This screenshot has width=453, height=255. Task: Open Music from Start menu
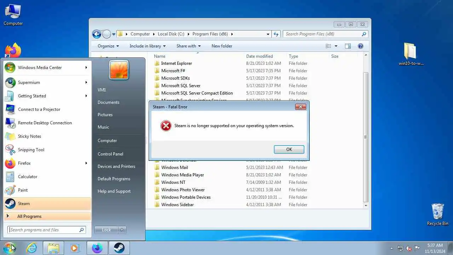(103, 127)
